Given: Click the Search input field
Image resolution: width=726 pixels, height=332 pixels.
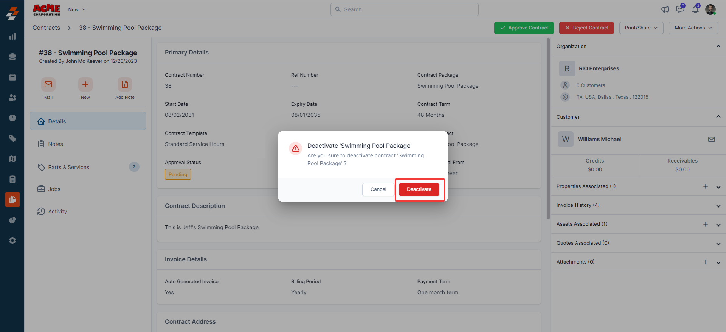Looking at the screenshot, I should (405, 9).
